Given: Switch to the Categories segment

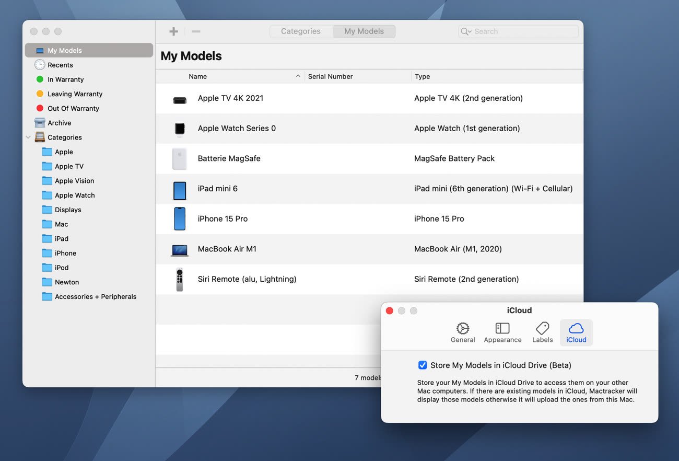Looking at the screenshot, I should click(301, 31).
